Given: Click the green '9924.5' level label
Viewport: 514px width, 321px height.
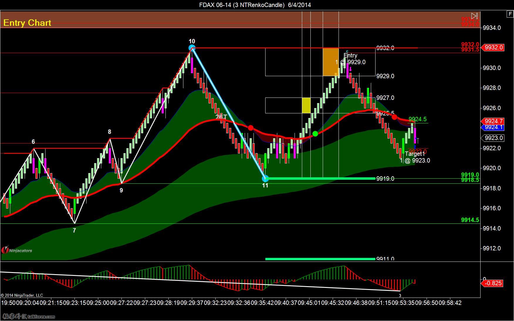Looking at the screenshot, I should (417, 119).
